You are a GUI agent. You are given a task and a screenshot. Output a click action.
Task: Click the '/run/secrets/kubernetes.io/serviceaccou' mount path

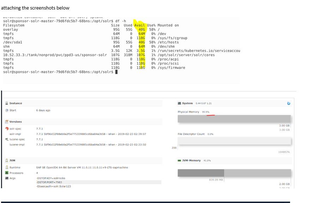coord(199,51)
